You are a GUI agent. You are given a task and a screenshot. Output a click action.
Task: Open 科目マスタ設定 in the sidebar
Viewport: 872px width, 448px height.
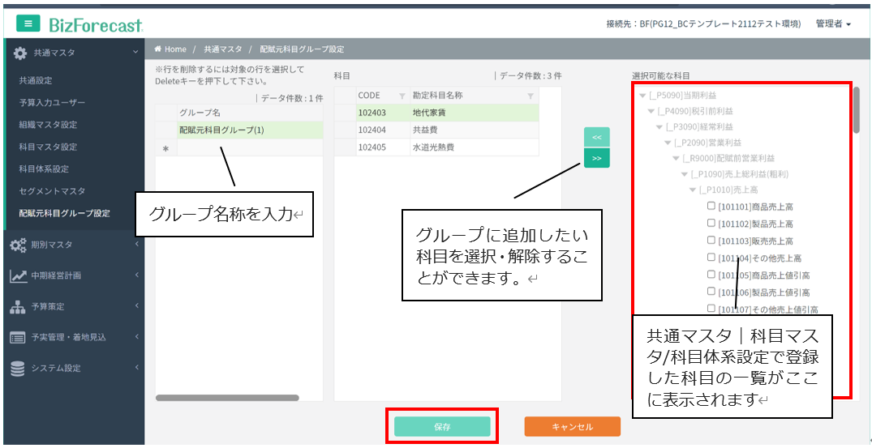(x=48, y=147)
